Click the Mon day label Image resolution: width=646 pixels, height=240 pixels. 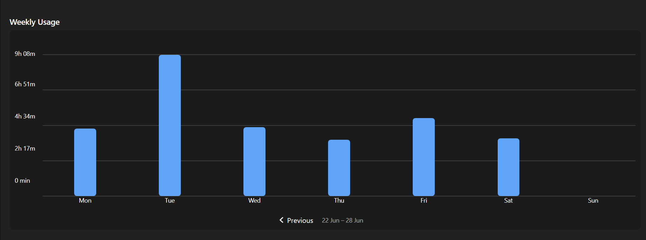(x=85, y=201)
